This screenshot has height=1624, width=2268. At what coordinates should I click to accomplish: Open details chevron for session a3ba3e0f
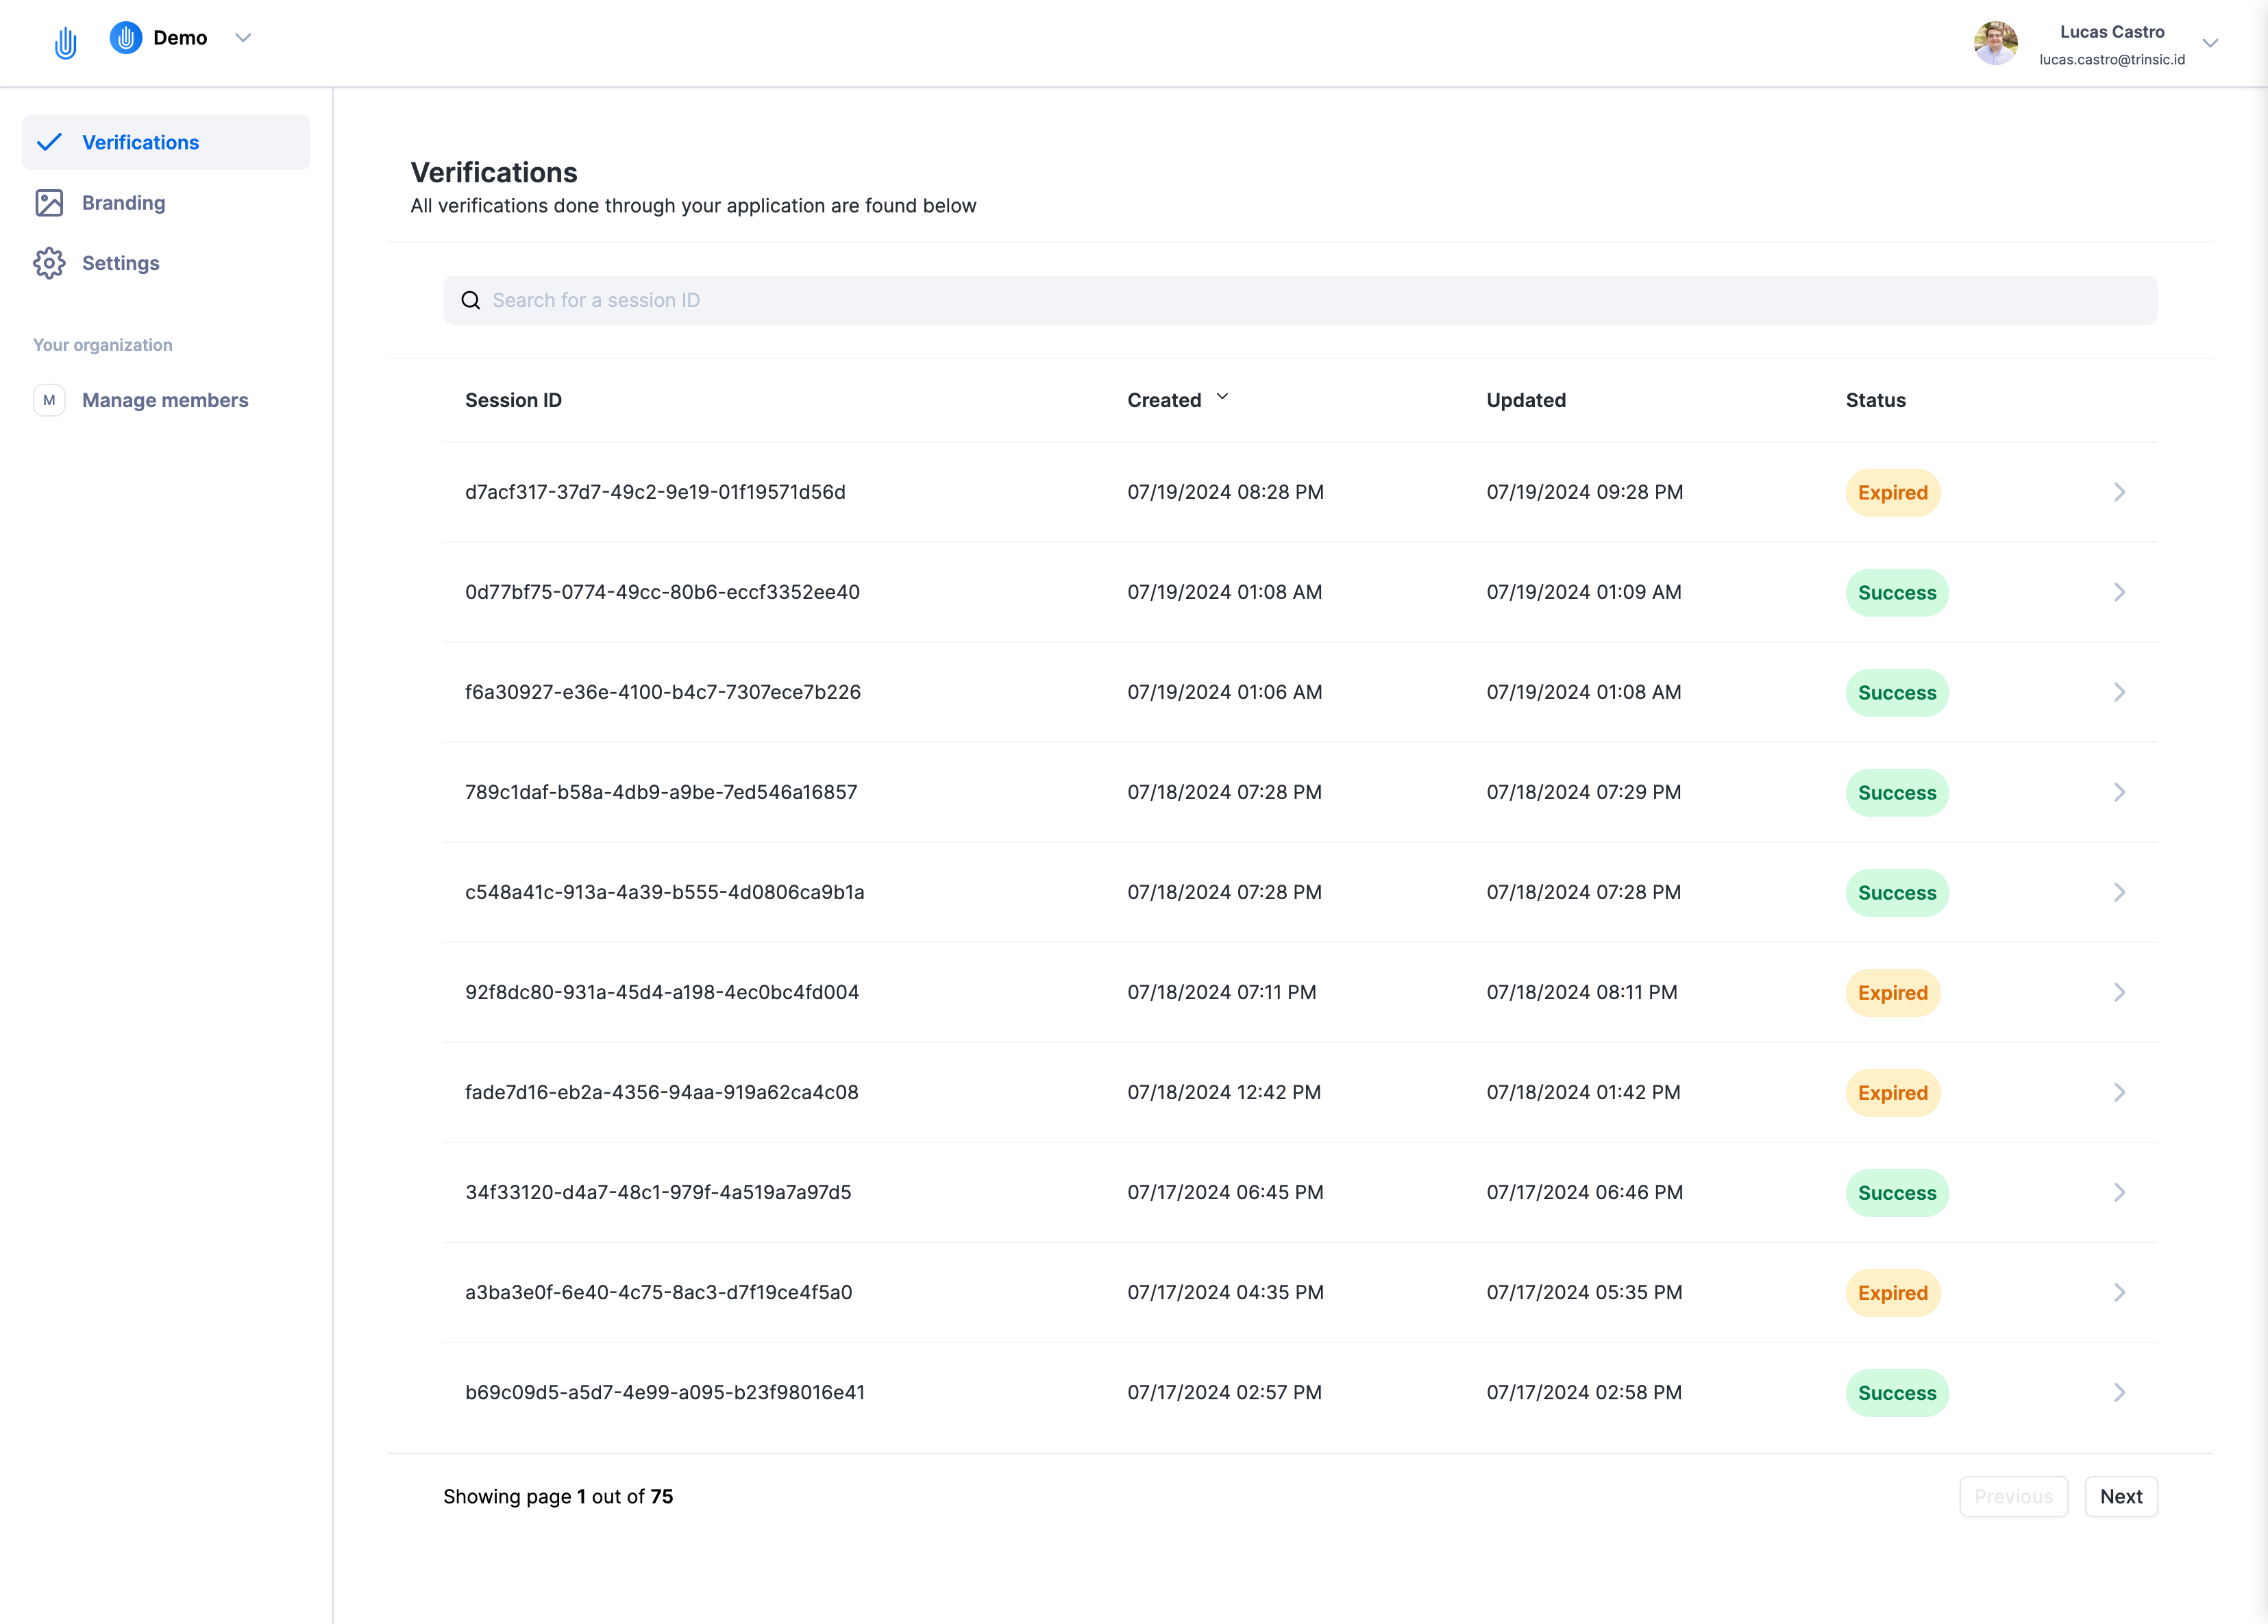click(2119, 1292)
